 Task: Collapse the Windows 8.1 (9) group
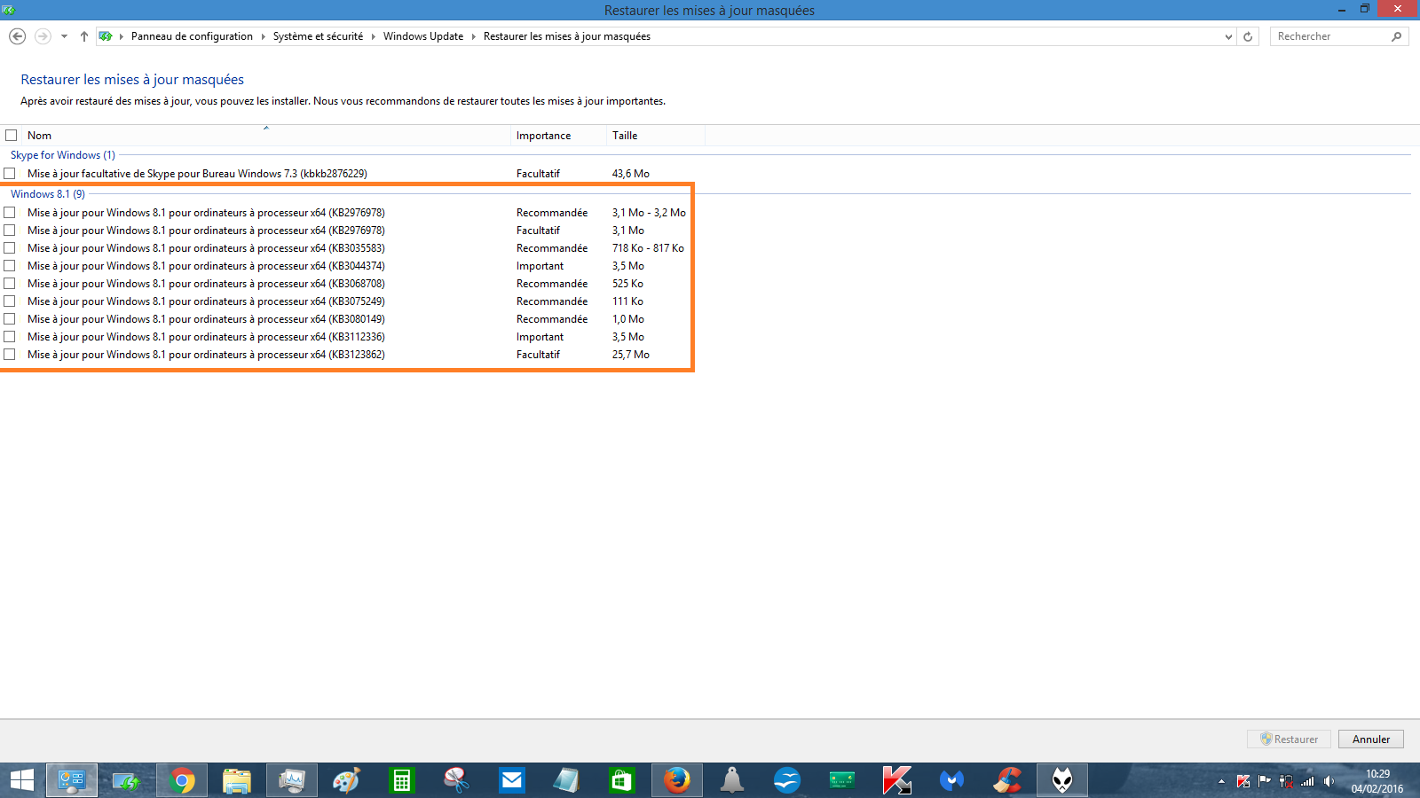48,194
